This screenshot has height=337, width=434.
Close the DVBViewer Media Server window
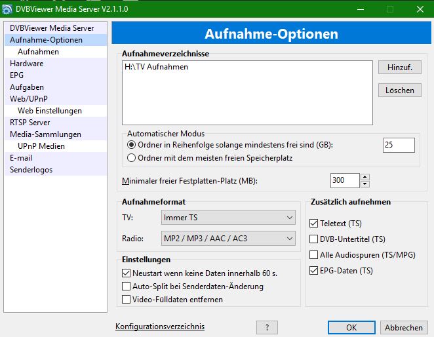(x=420, y=9)
